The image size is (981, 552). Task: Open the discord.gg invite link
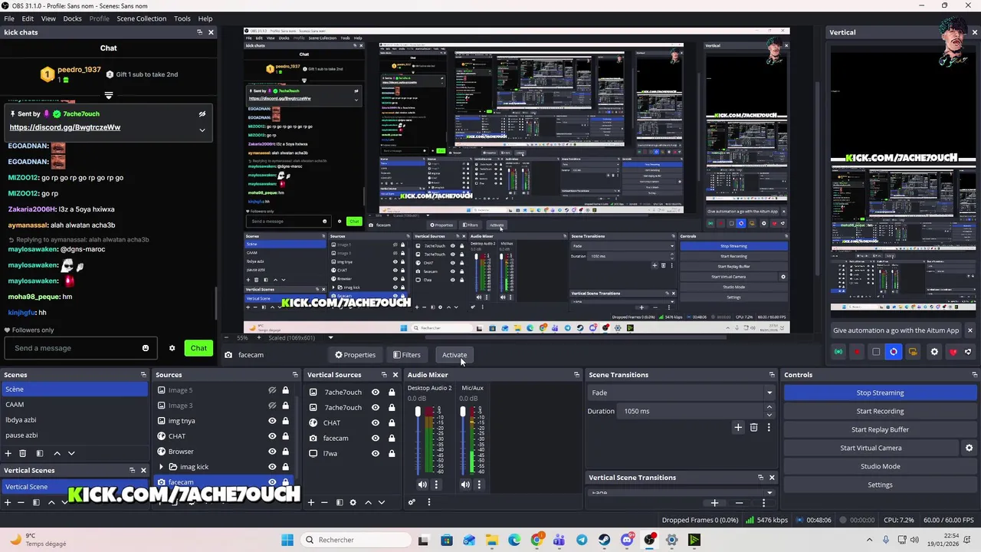65,127
